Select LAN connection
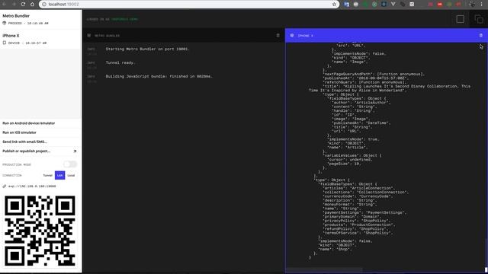The width and height of the screenshot is (488, 274). pos(59,176)
